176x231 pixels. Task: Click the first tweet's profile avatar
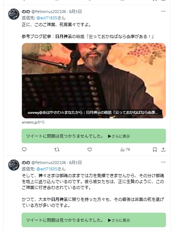pyautogui.click(x=14, y=14)
